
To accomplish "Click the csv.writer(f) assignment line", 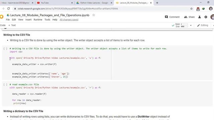I will pyautogui.click(x=34, y=64).
